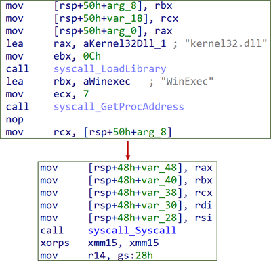This screenshot has width=271, height=261.
Task: Select 'mov rcx, [rsp+50h+arg_8]' line
Action: click(89, 132)
